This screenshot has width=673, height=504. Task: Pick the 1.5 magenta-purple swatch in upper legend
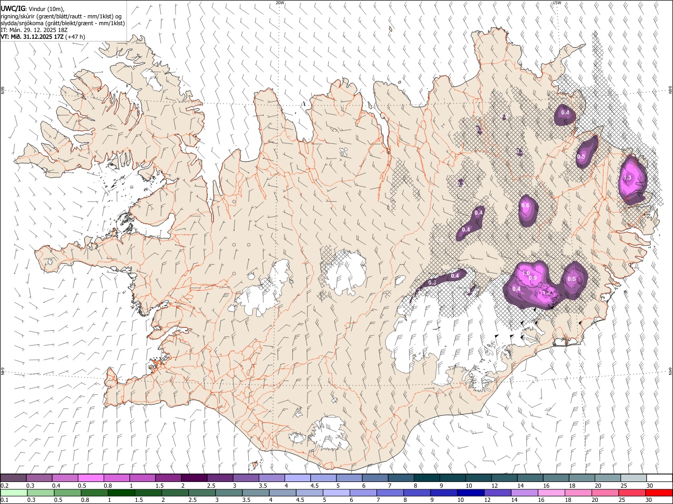[x=168, y=478]
